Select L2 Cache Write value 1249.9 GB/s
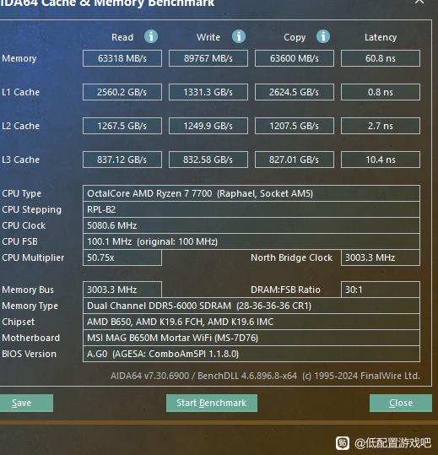Image resolution: width=438 pixels, height=455 pixels. click(208, 126)
